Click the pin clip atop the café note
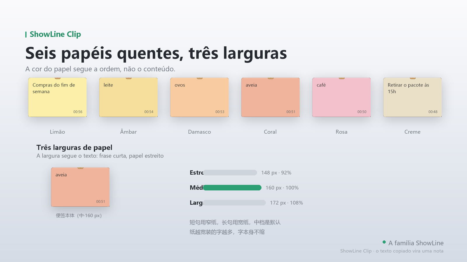Image resolution: width=467 pixels, height=262 pixels. pos(341,78)
